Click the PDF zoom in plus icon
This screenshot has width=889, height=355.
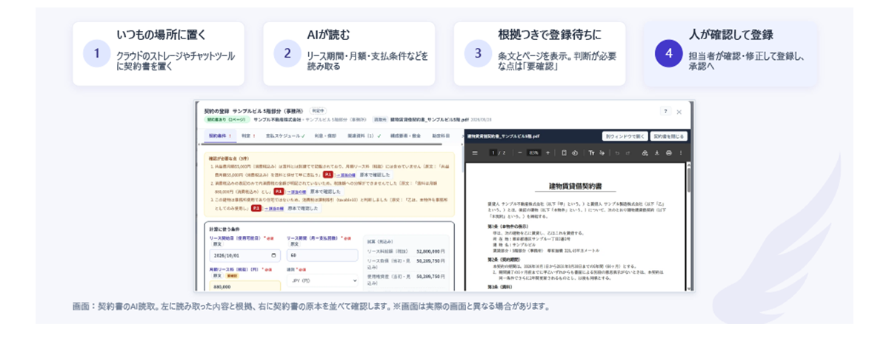point(547,153)
